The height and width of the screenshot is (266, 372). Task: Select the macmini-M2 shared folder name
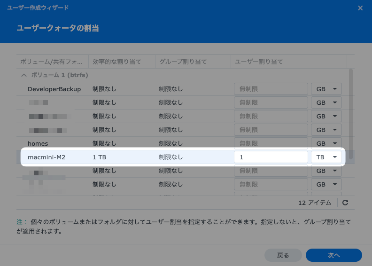coord(46,157)
